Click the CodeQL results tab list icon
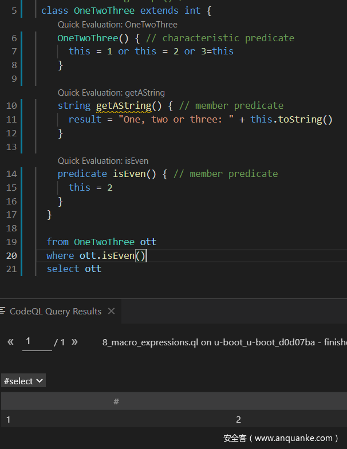This screenshot has height=449, width=347. click(x=3, y=311)
